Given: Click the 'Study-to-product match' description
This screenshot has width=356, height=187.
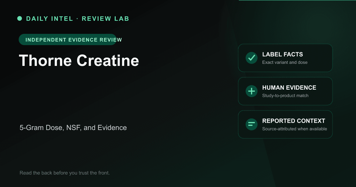Looking at the screenshot, I should (x=285, y=96).
